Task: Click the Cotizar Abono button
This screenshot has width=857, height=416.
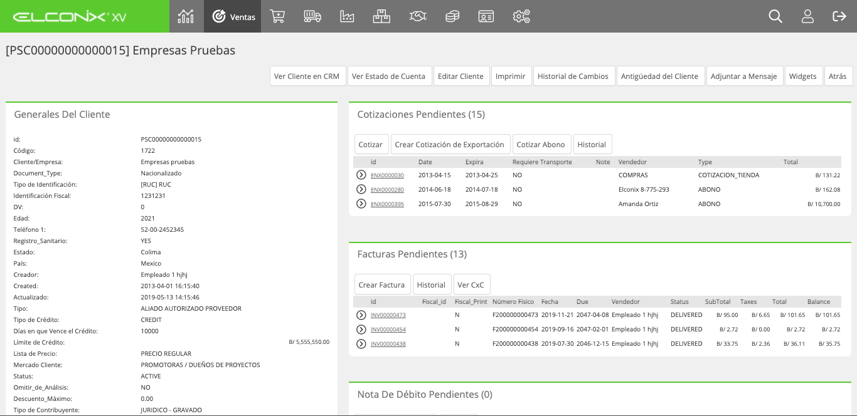Action: (x=541, y=144)
